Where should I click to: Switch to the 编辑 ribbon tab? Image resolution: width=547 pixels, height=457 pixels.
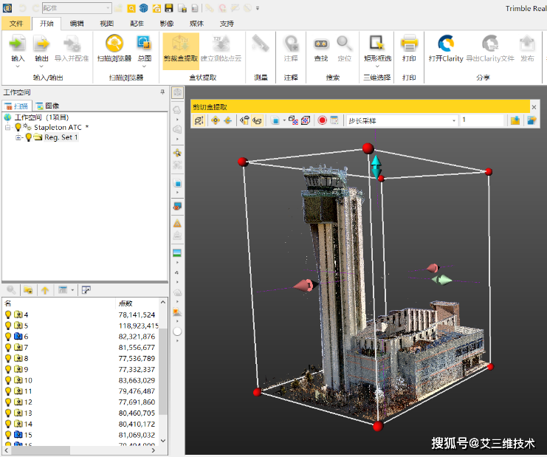pyautogui.click(x=77, y=24)
